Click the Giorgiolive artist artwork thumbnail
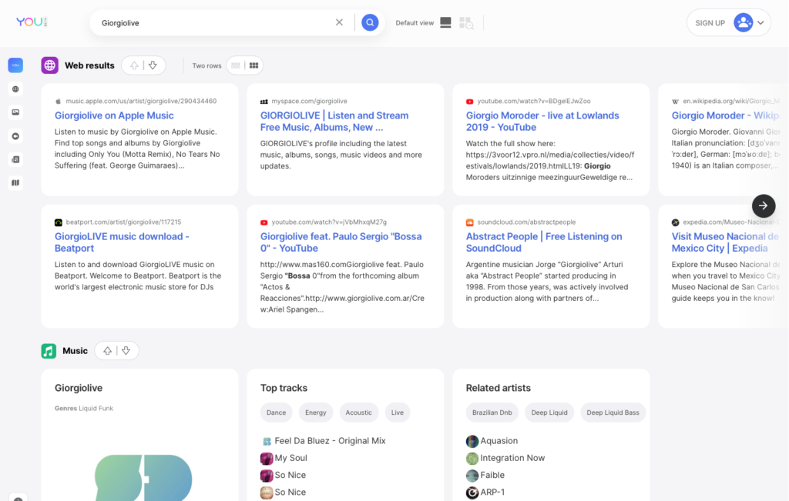This screenshot has width=789, height=501. tap(143, 478)
